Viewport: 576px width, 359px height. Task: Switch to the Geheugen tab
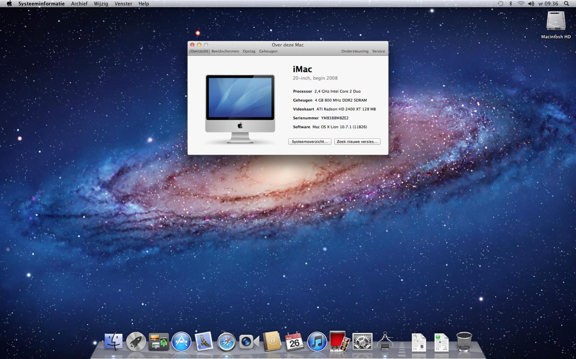(268, 51)
